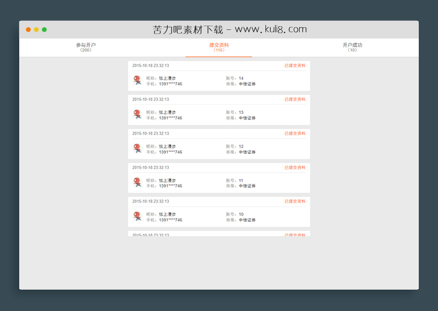Click the orange underline under 提交资料
The image size is (438, 311).
point(219,56)
